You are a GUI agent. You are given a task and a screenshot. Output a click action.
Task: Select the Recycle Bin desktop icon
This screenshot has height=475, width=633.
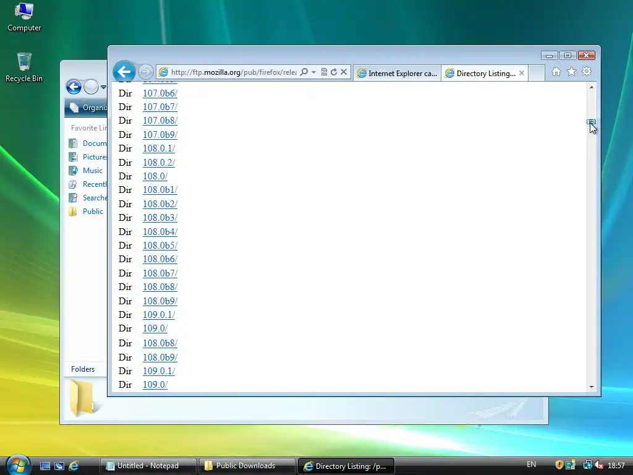point(24,67)
